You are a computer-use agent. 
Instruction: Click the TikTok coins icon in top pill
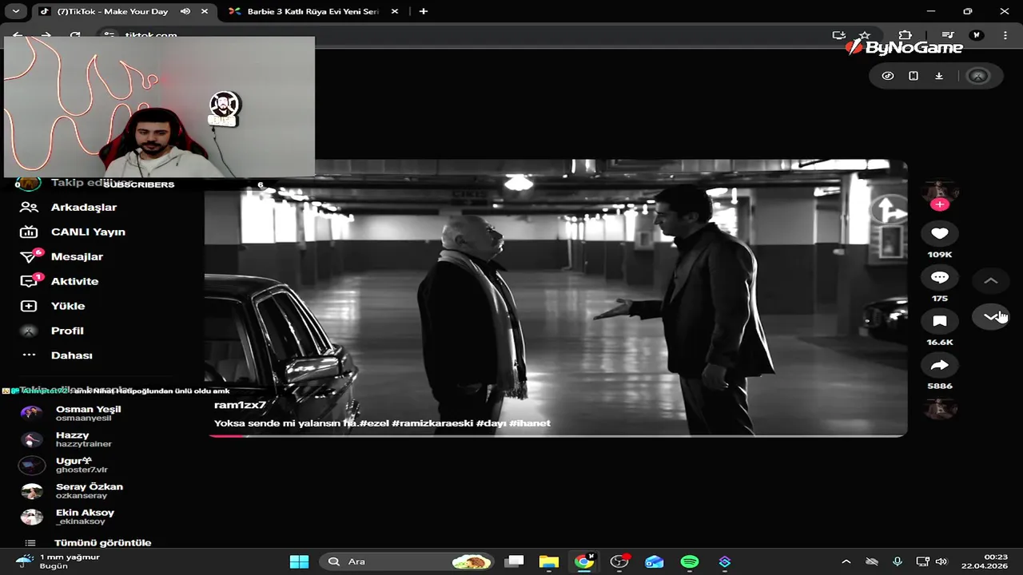point(888,76)
